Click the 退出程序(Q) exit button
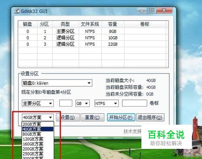 click(x=150, y=117)
